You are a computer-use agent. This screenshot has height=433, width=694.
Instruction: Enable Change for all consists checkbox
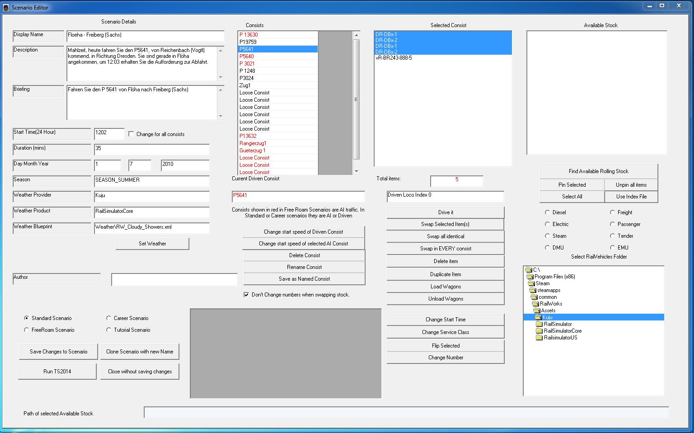pos(131,134)
